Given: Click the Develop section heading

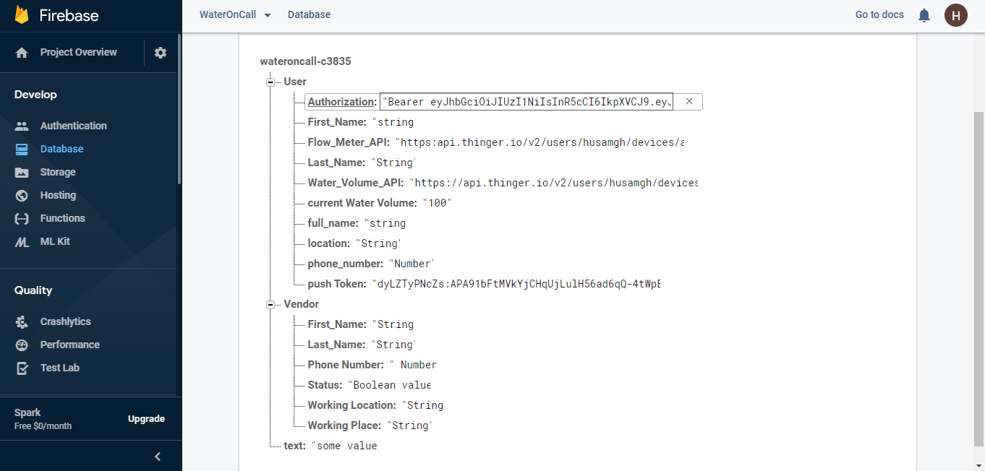Looking at the screenshot, I should [x=35, y=95].
